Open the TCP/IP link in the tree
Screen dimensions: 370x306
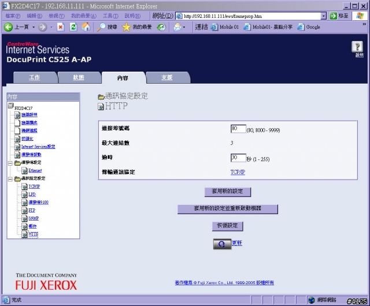pos(34,186)
